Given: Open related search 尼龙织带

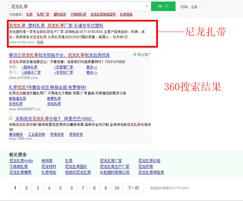Looking at the screenshot, I should click(x=146, y=167).
